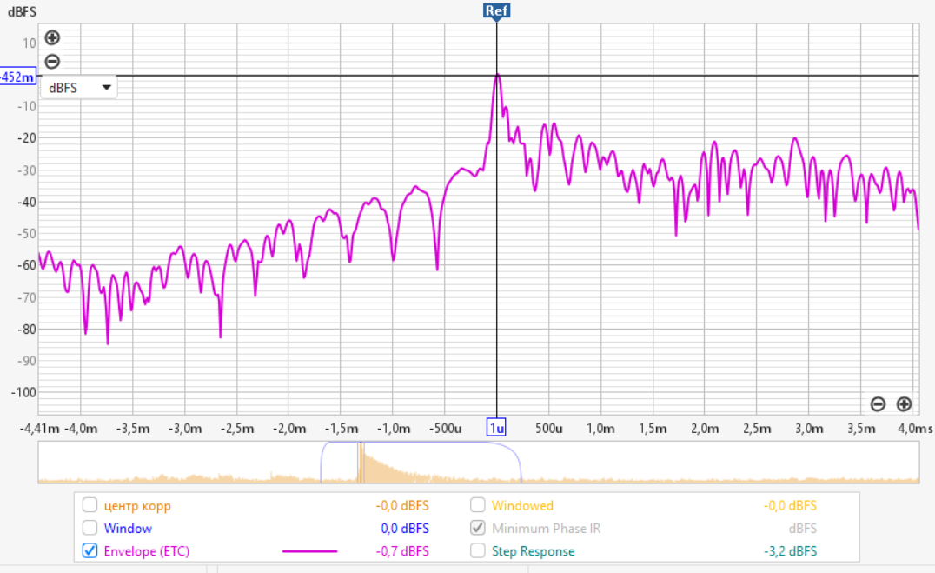Image resolution: width=935 pixels, height=573 pixels.
Task: Click the Envelope -0,7 dBFS readout
Action: pyautogui.click(x=402, y=551)
